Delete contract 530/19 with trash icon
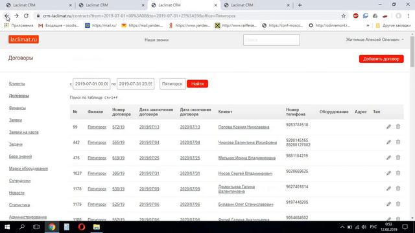 tap(398, 188)
